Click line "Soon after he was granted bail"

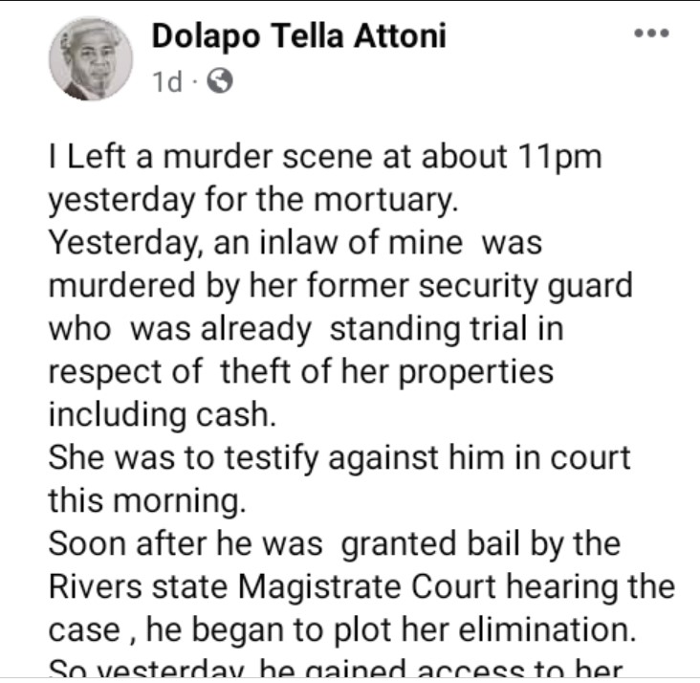point(334,543)
